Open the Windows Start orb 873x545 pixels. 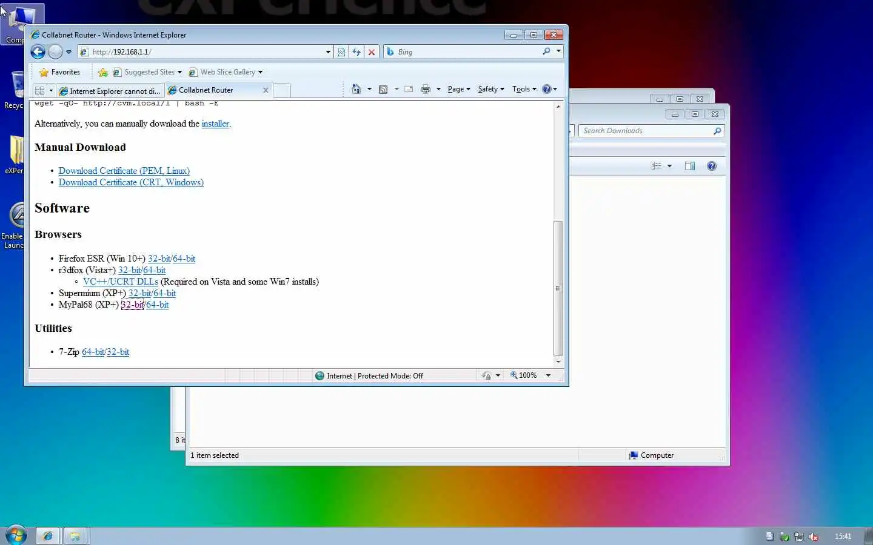[16, 535]
